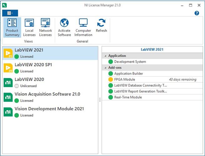Click green status dot beside Real-Time Module

111,97
